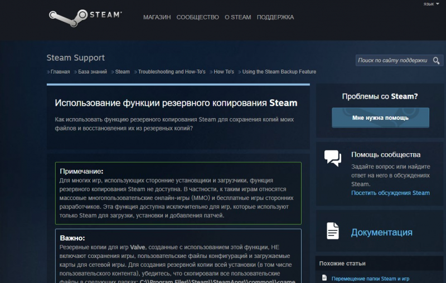The height and width of the screenshot is (283, 446).
Task: Click Using the Steam Backup Feature breadcrumb
Action: coord(279,72)
